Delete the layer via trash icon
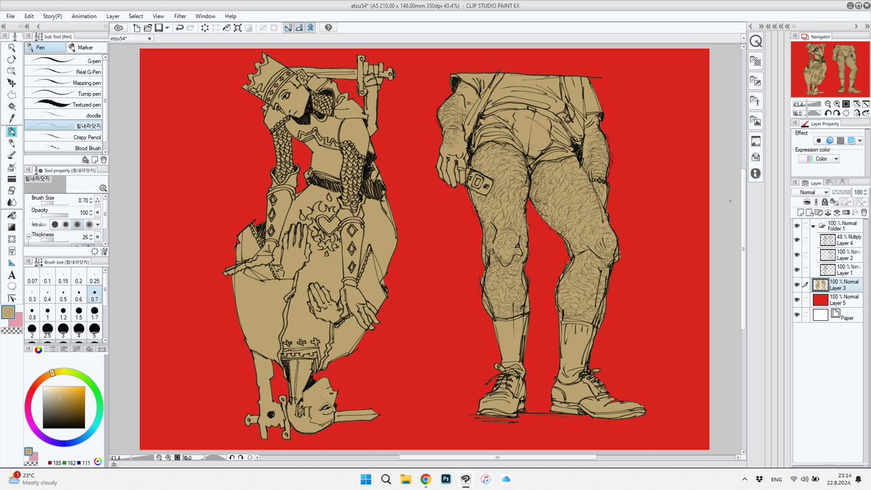This screenshot has width=871, height=490. pos(864,213)
